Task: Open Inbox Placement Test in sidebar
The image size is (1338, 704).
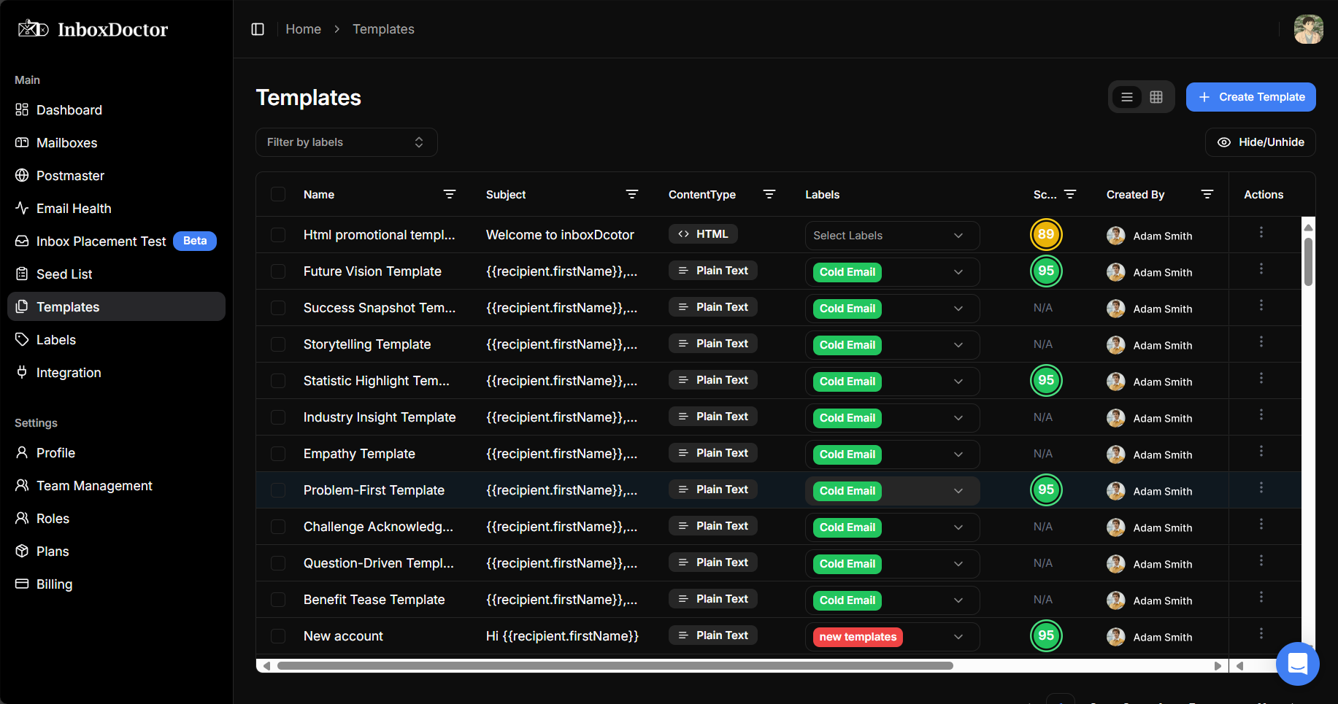Action: tap(101, 241)
